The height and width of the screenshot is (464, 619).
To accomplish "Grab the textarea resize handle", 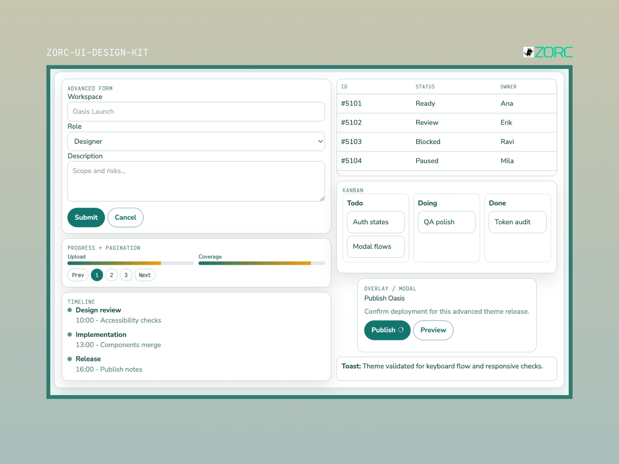I will [322, 199].
